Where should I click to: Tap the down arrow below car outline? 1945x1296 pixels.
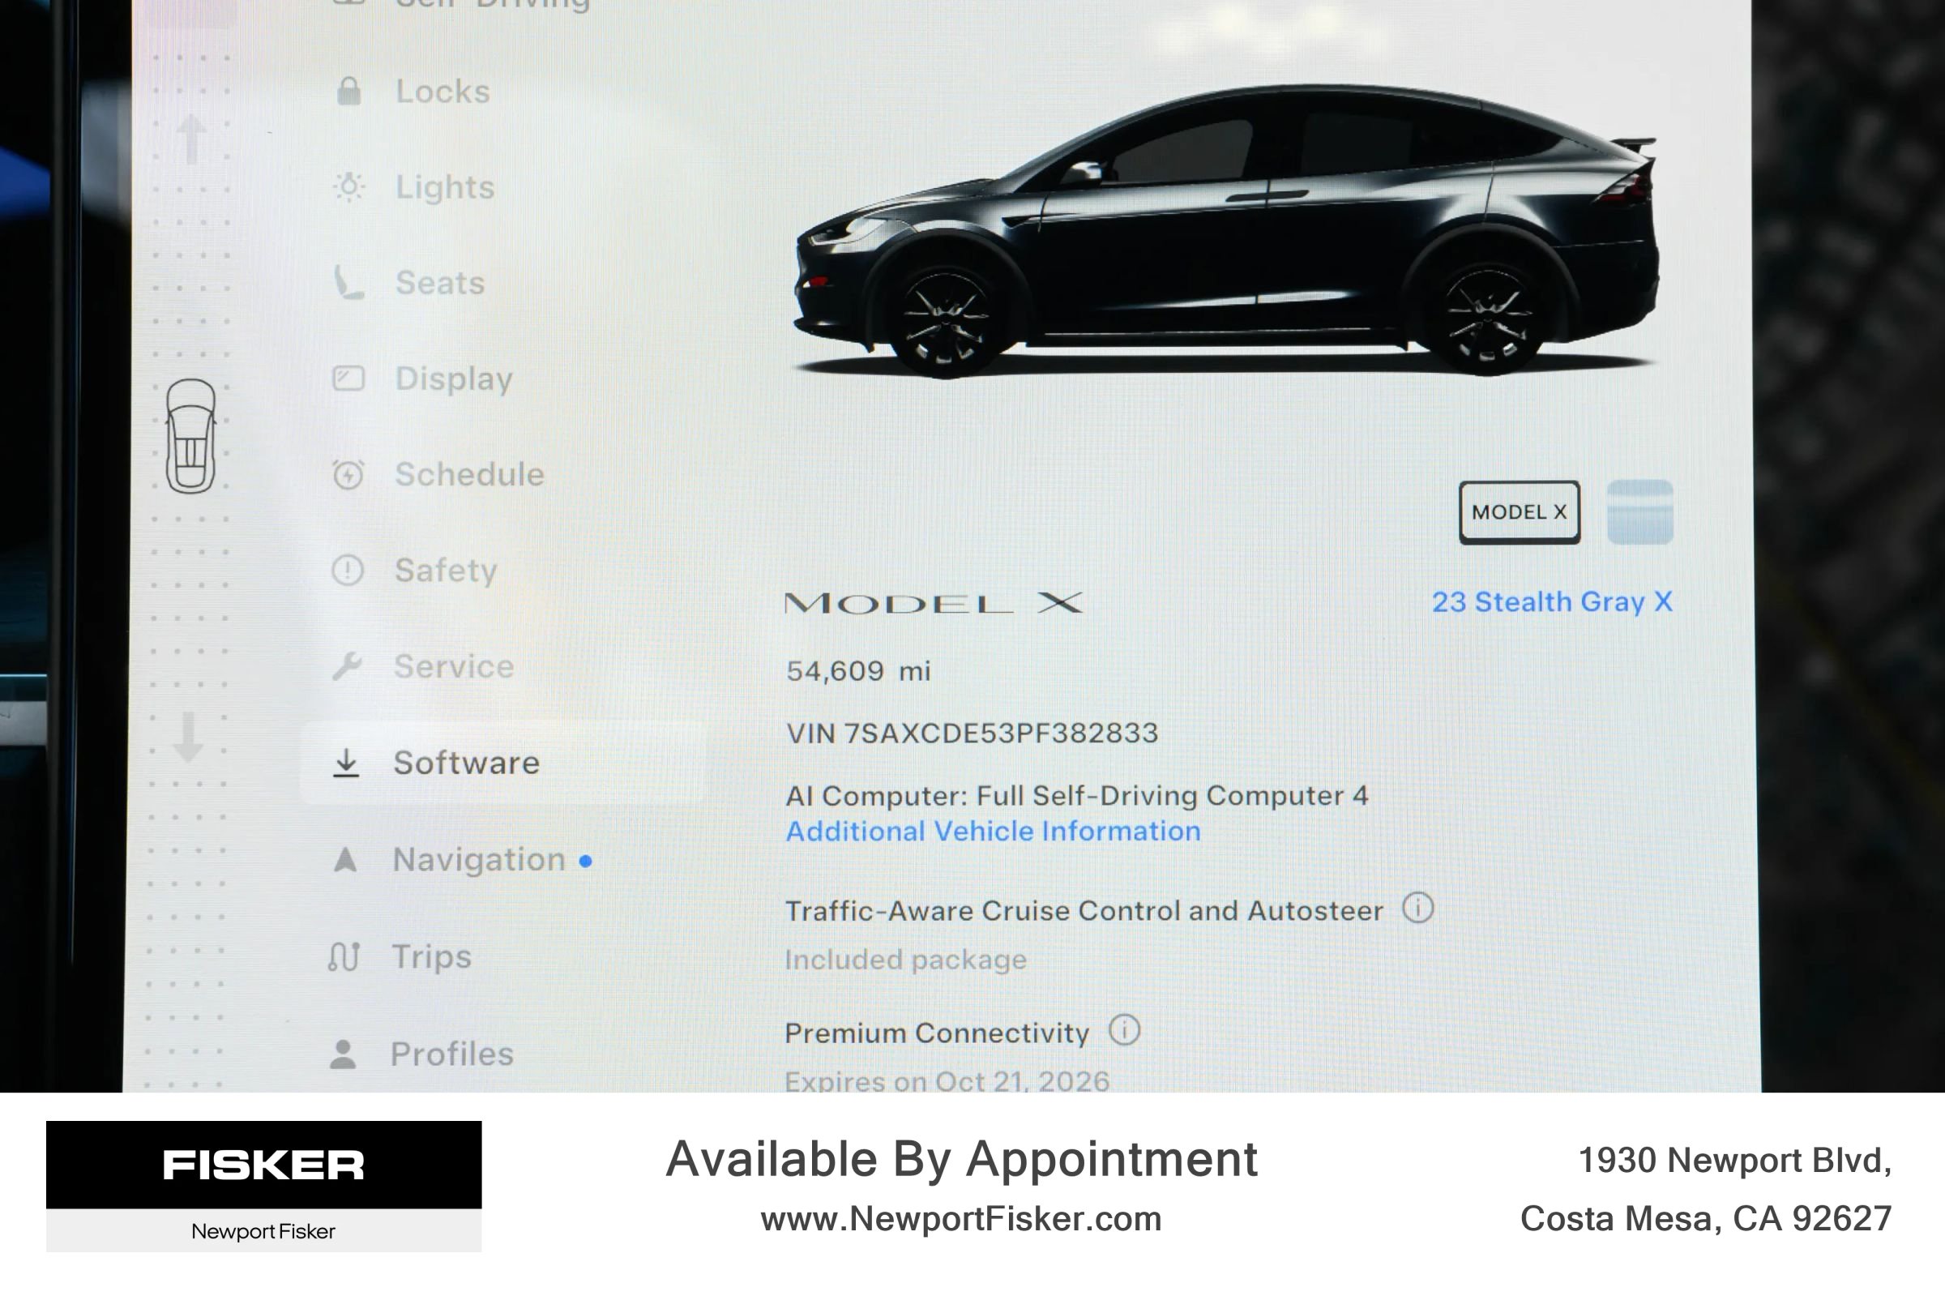pos(187,737)
